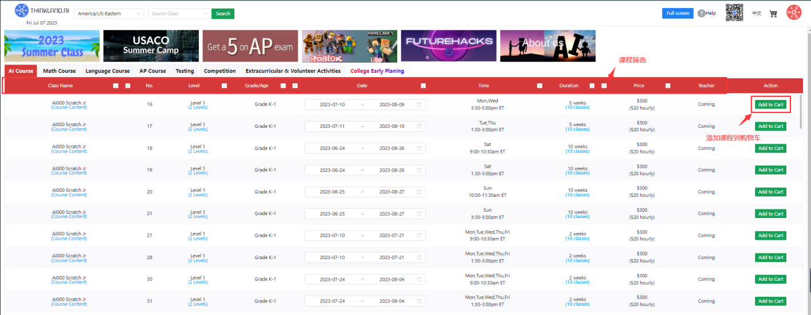This screenshot has height=315, width=811.
Task: Click start date field of class No. 17
Action: pyautogui.click(x=332, y=126)
